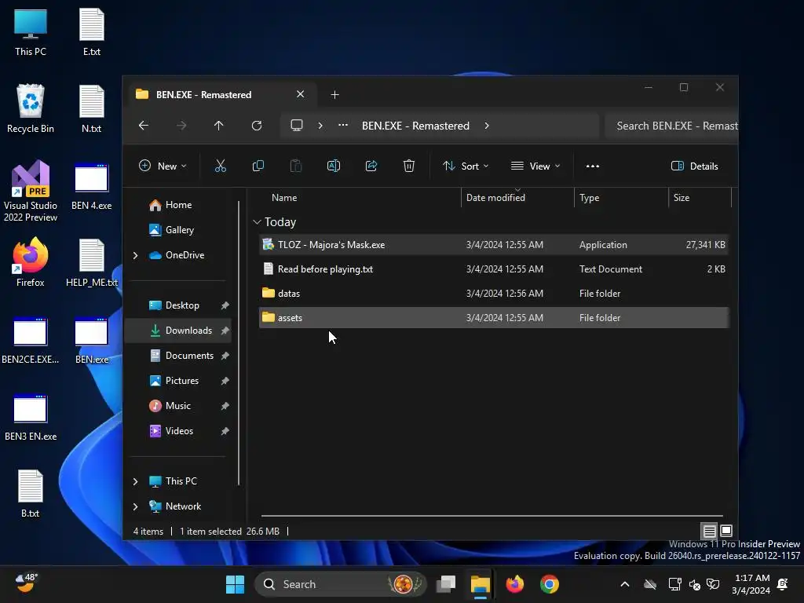This screenshot has height=603, width=804.
Task: Select Home in the navigation pane
Action: click(x=178, y=205)
